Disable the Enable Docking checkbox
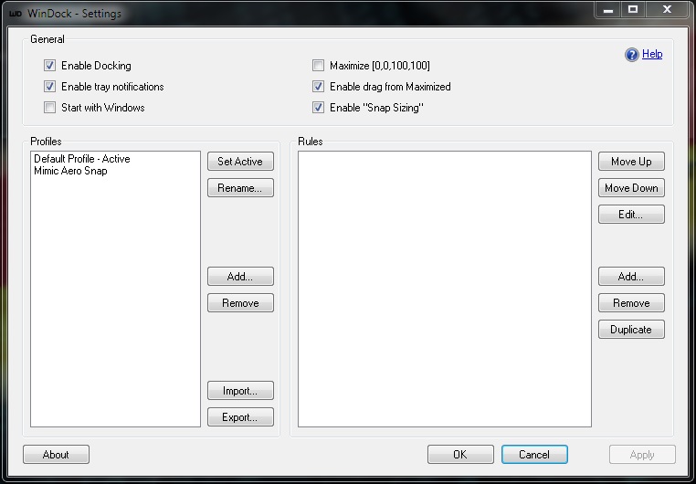Viewport: 696px width, 484px height. tap(49, 66)
